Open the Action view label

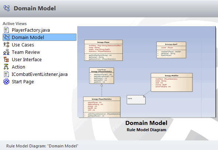18,67
